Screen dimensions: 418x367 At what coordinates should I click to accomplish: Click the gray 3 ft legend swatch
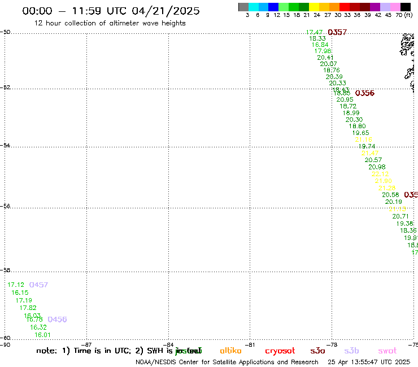point(243,7)
